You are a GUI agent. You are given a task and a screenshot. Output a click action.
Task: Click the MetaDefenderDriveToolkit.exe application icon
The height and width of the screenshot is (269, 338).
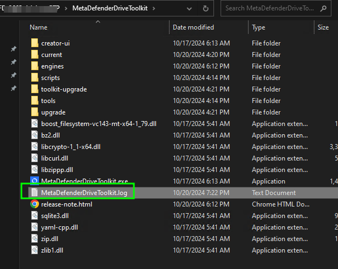pos(35,181)
